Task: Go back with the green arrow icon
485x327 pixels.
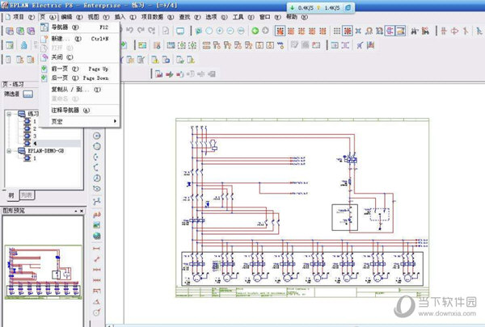Action: tap(255, 31)
